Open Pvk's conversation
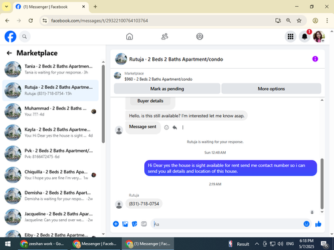The height and width of the screenshot is (250, 334). point(51,153)
